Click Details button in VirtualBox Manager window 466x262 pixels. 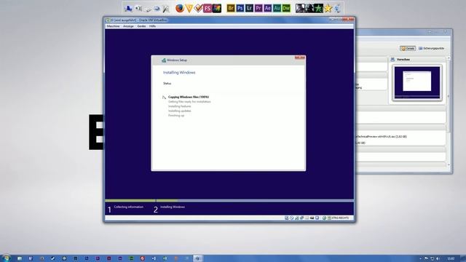click(x=408, y=48)
